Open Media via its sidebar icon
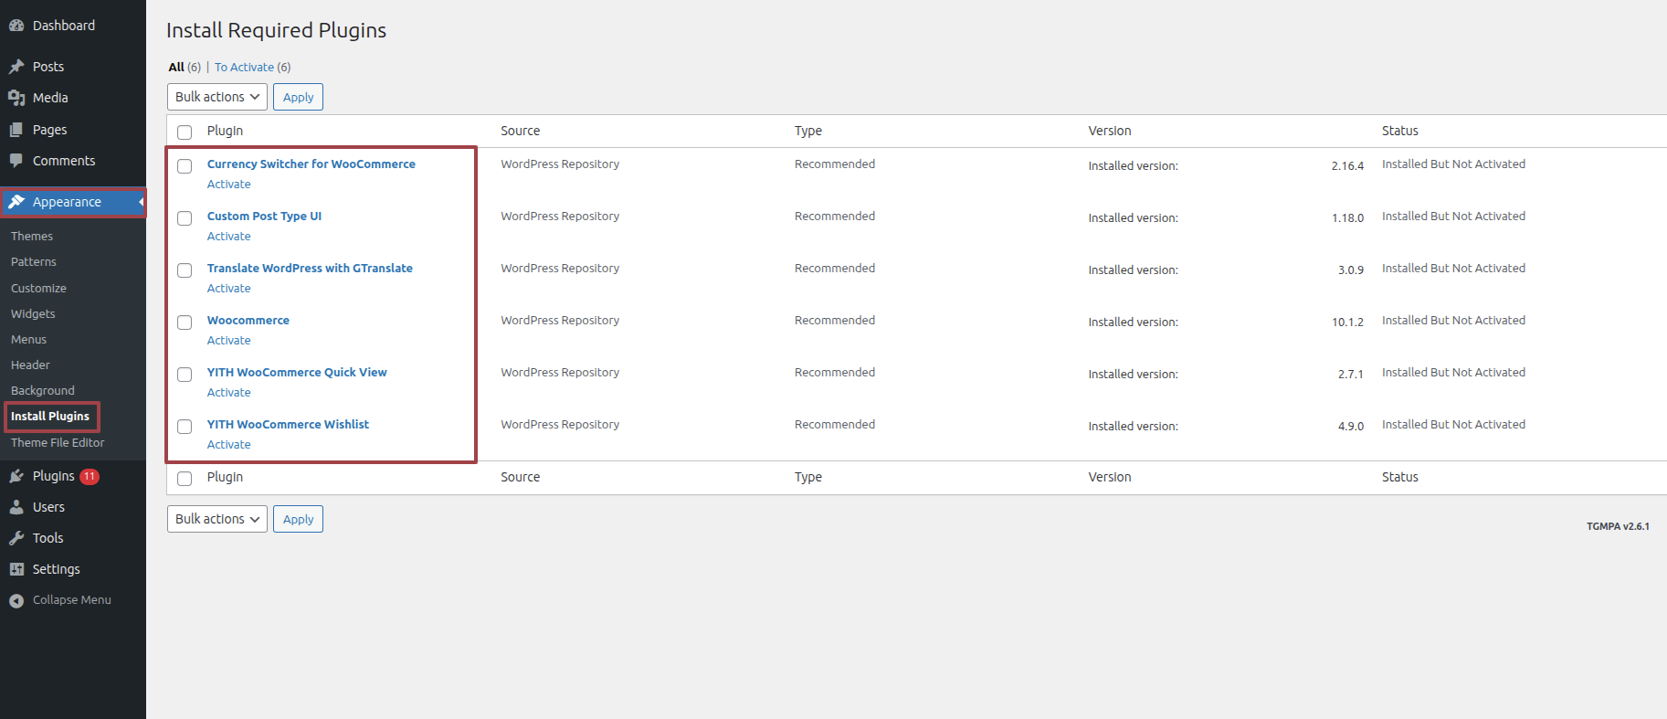The width and height of the screenshot is (1667, 719). coord(16,98)
